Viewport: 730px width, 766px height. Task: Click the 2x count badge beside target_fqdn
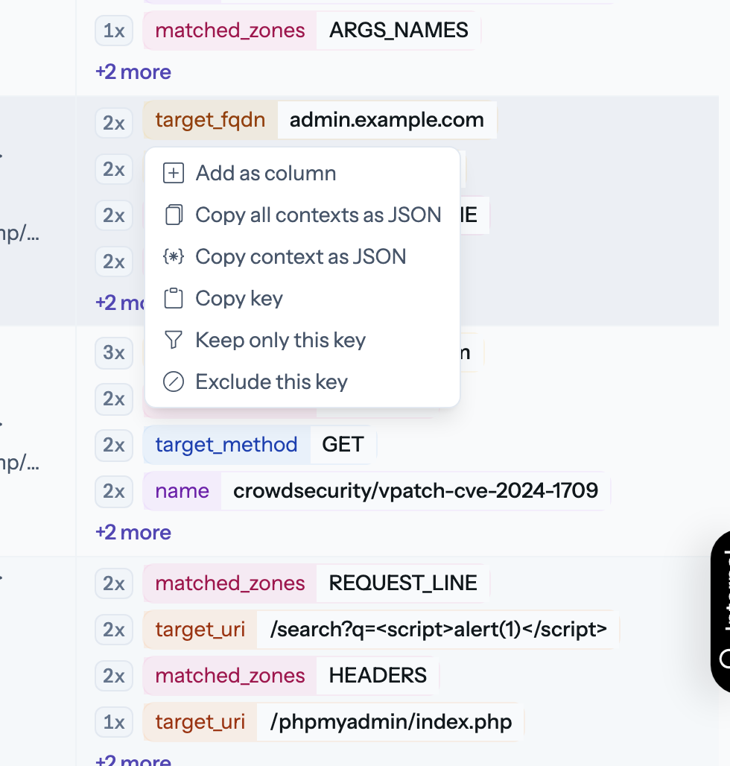(x=114, y=123)
